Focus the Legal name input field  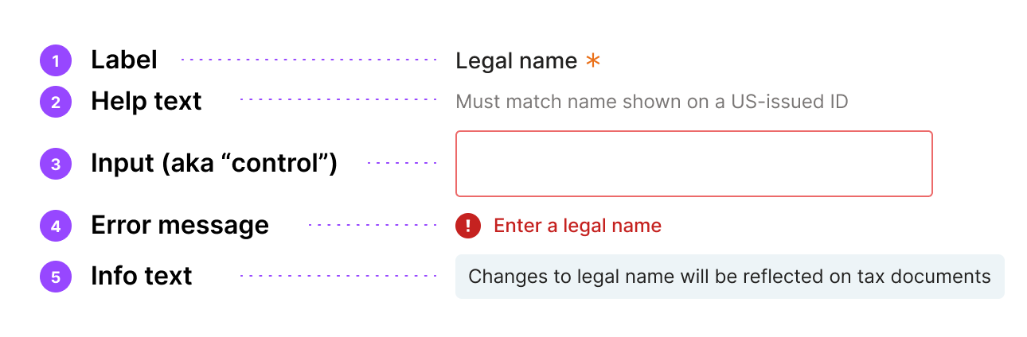(693, 164)
